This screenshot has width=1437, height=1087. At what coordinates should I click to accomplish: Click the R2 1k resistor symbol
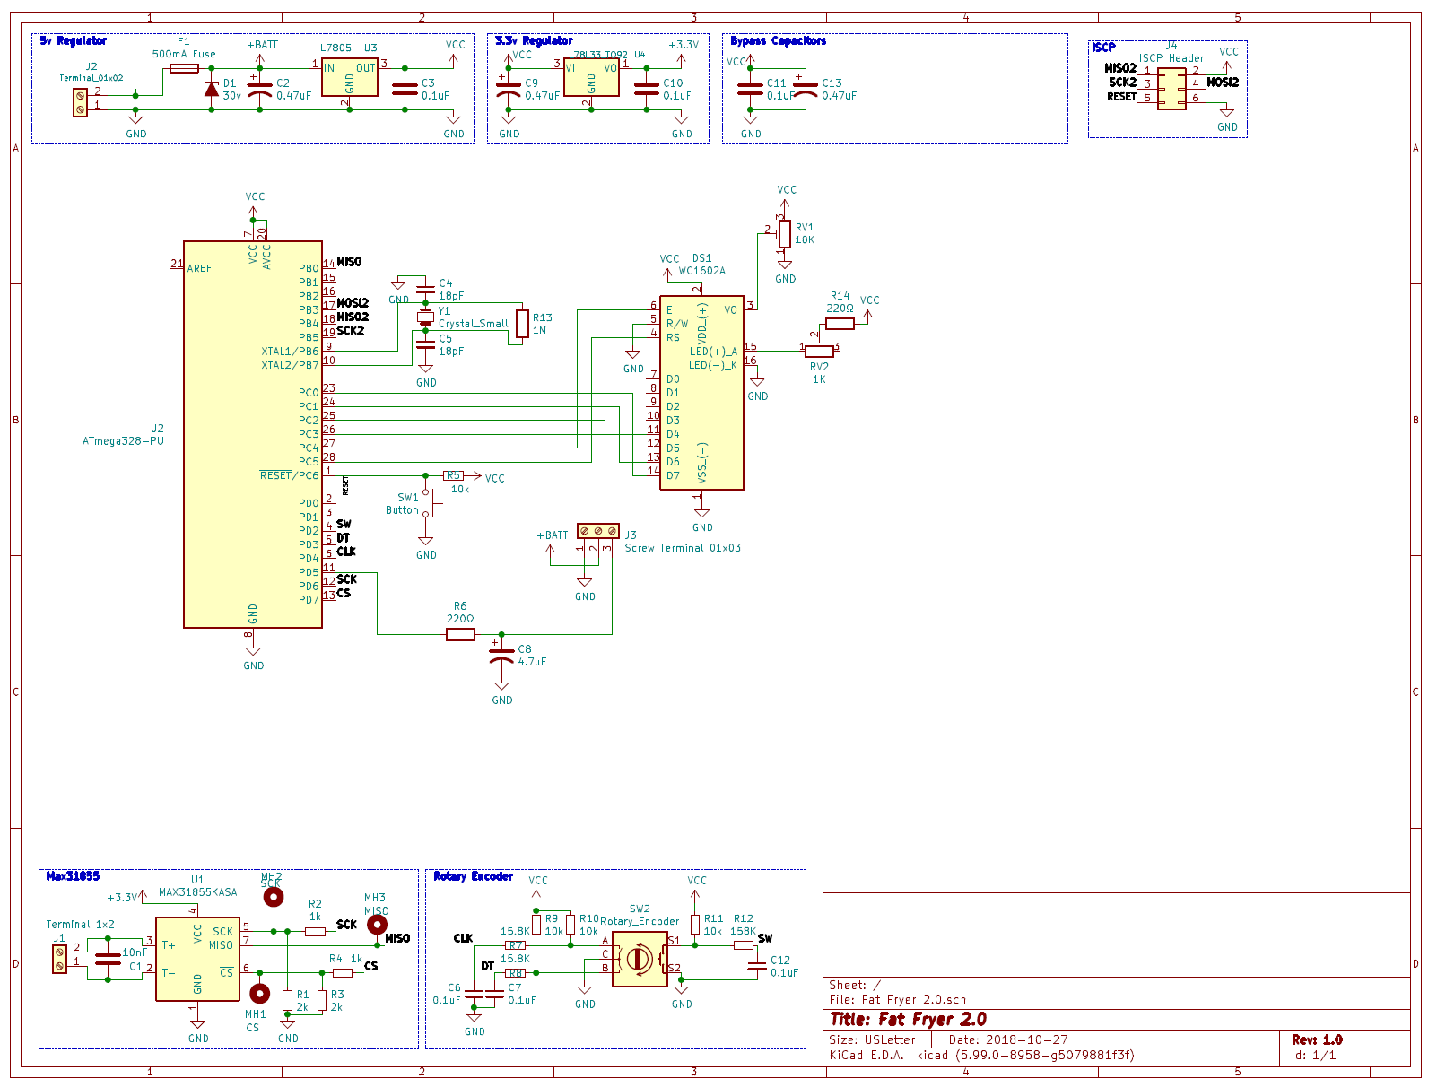(315, 931)
